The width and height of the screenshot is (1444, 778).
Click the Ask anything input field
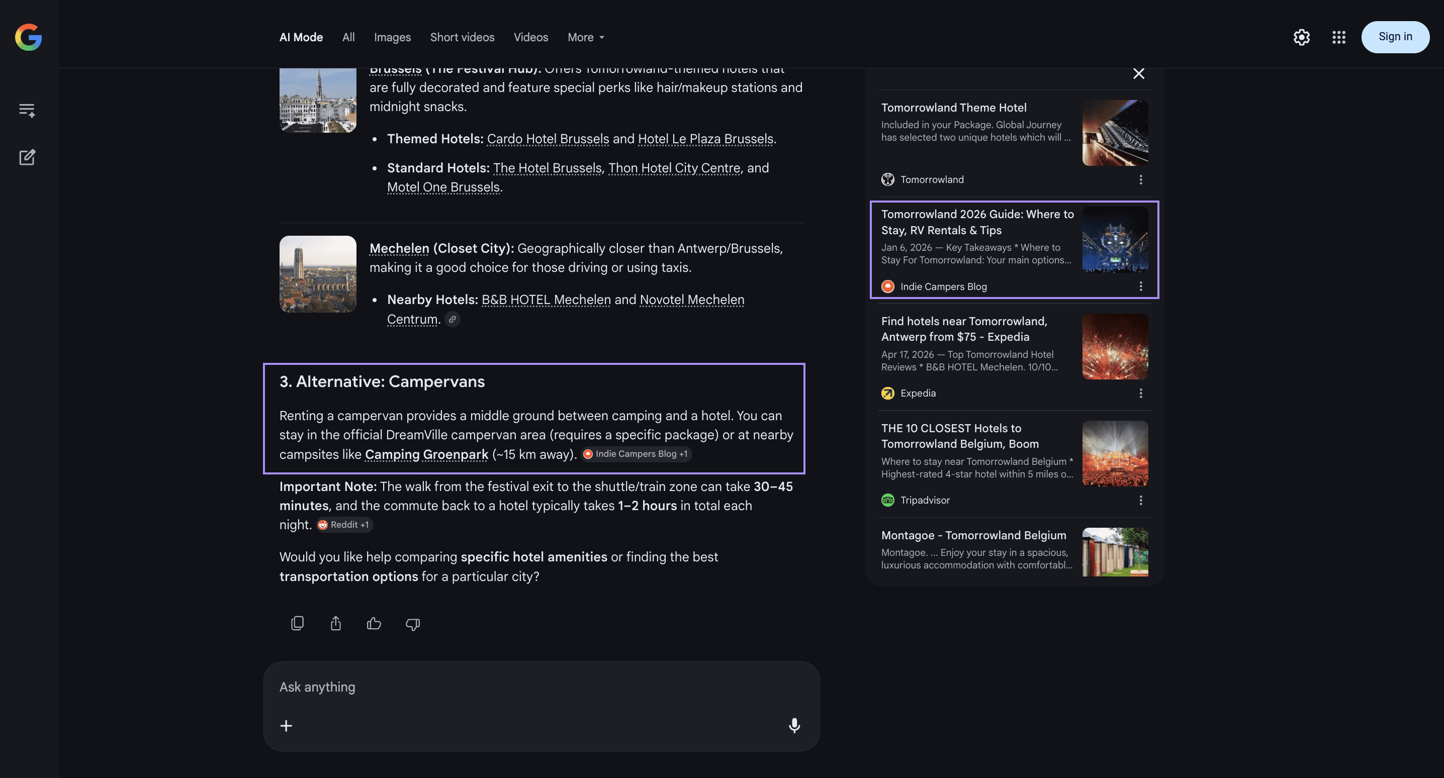(541, 687)
